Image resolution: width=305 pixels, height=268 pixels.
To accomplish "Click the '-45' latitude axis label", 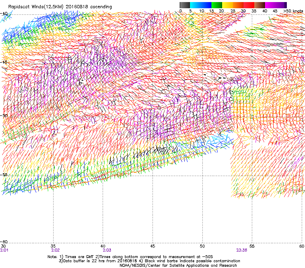I will point(4,62).
